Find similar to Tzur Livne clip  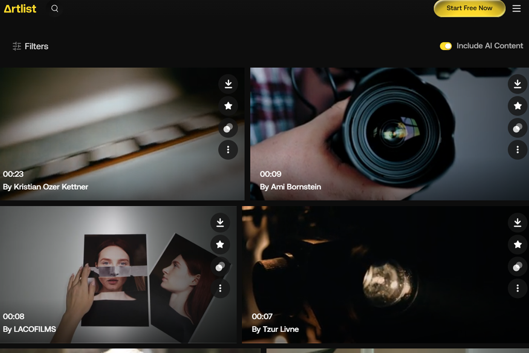(518, 267)
